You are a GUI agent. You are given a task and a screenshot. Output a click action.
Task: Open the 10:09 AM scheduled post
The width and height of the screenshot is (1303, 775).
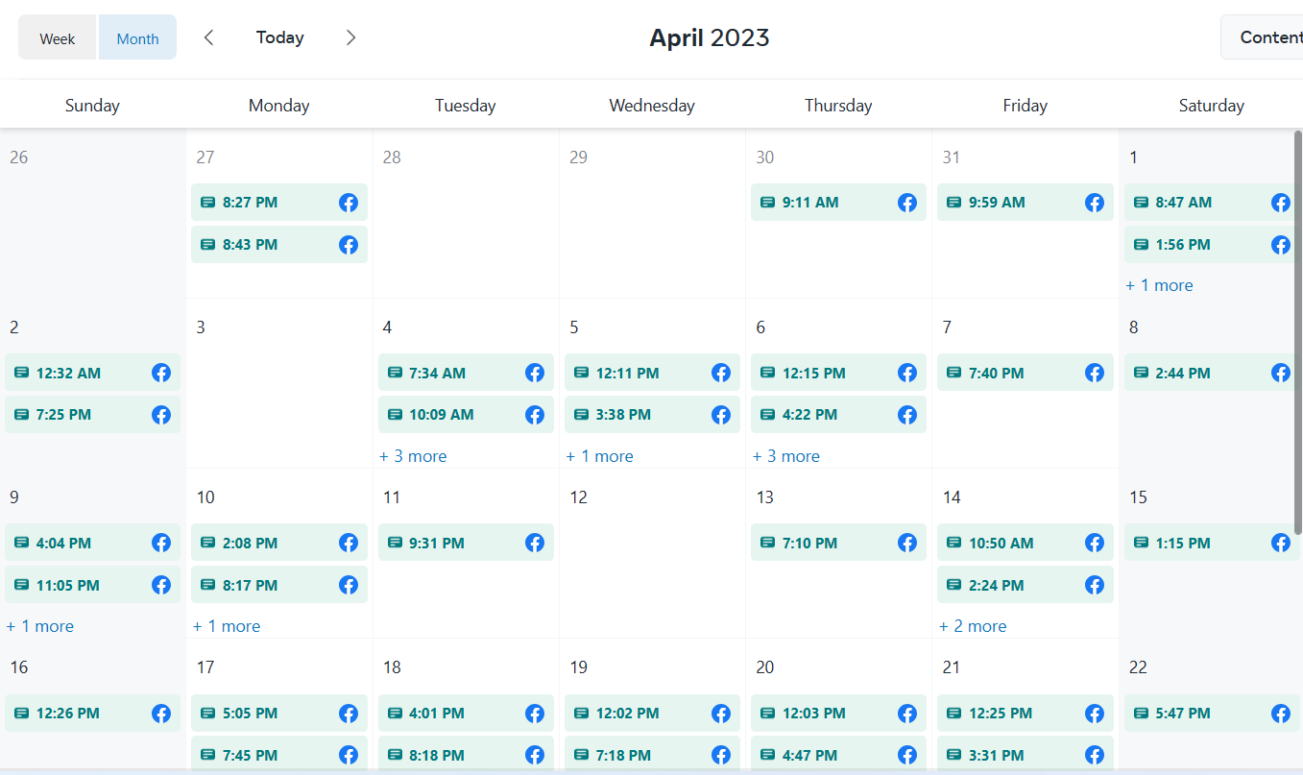click(x=442, y=415)
